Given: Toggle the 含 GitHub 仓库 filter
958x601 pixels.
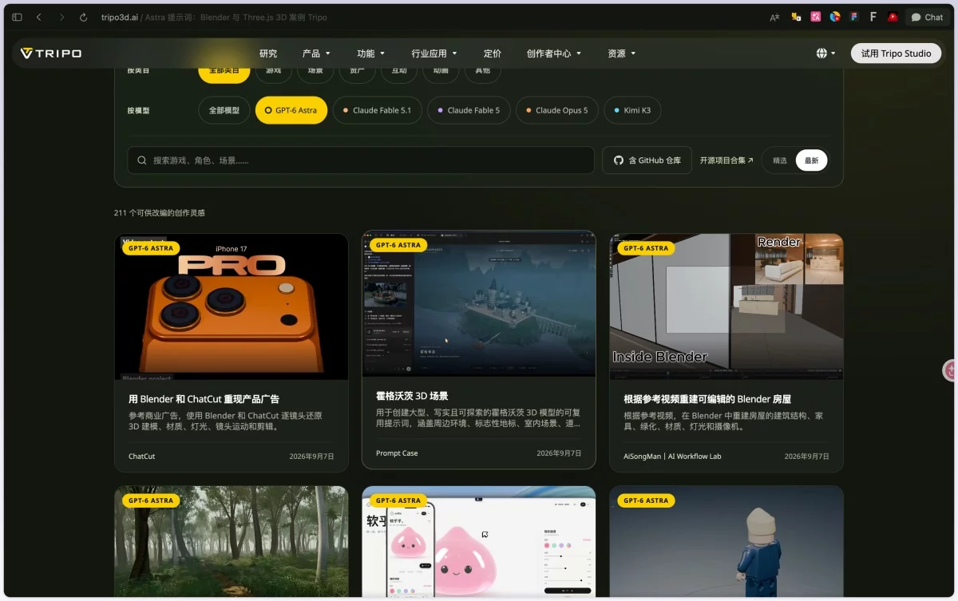Looking at the screenshot, I should [647, 160].
